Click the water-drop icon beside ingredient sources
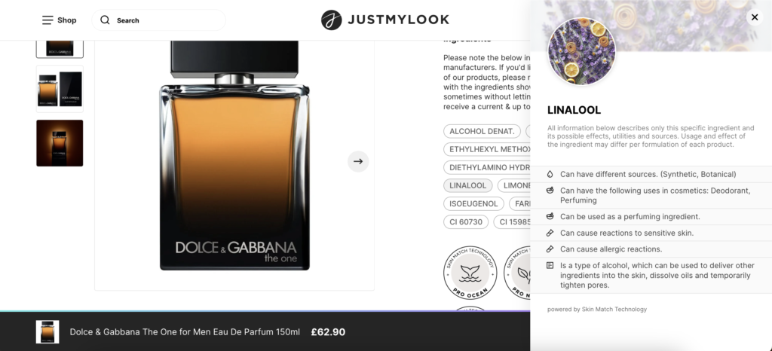The height and width of the screenshot is (351, 772). click(x=550, y=174)
